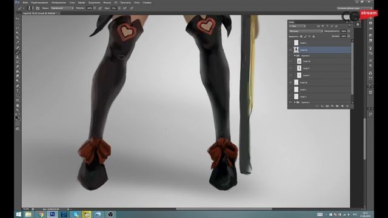
Task: Open the Просмотр menu
Action: coord(125,2)
